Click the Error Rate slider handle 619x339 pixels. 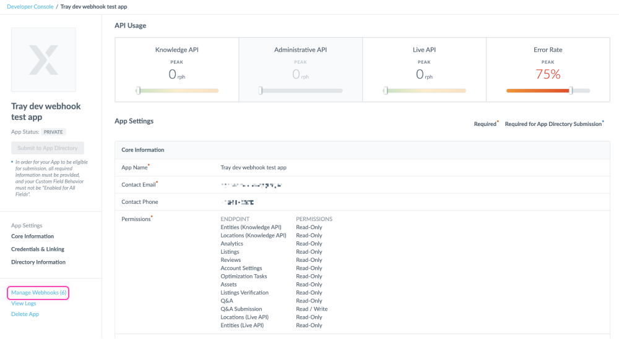[x=571, y=91]
